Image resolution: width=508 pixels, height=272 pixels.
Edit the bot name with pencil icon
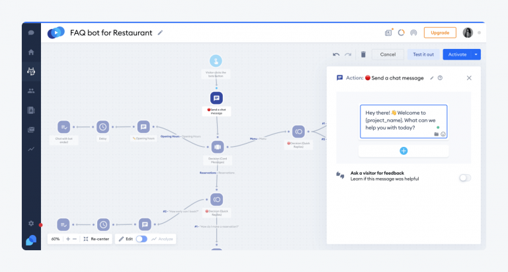(160, 32)
